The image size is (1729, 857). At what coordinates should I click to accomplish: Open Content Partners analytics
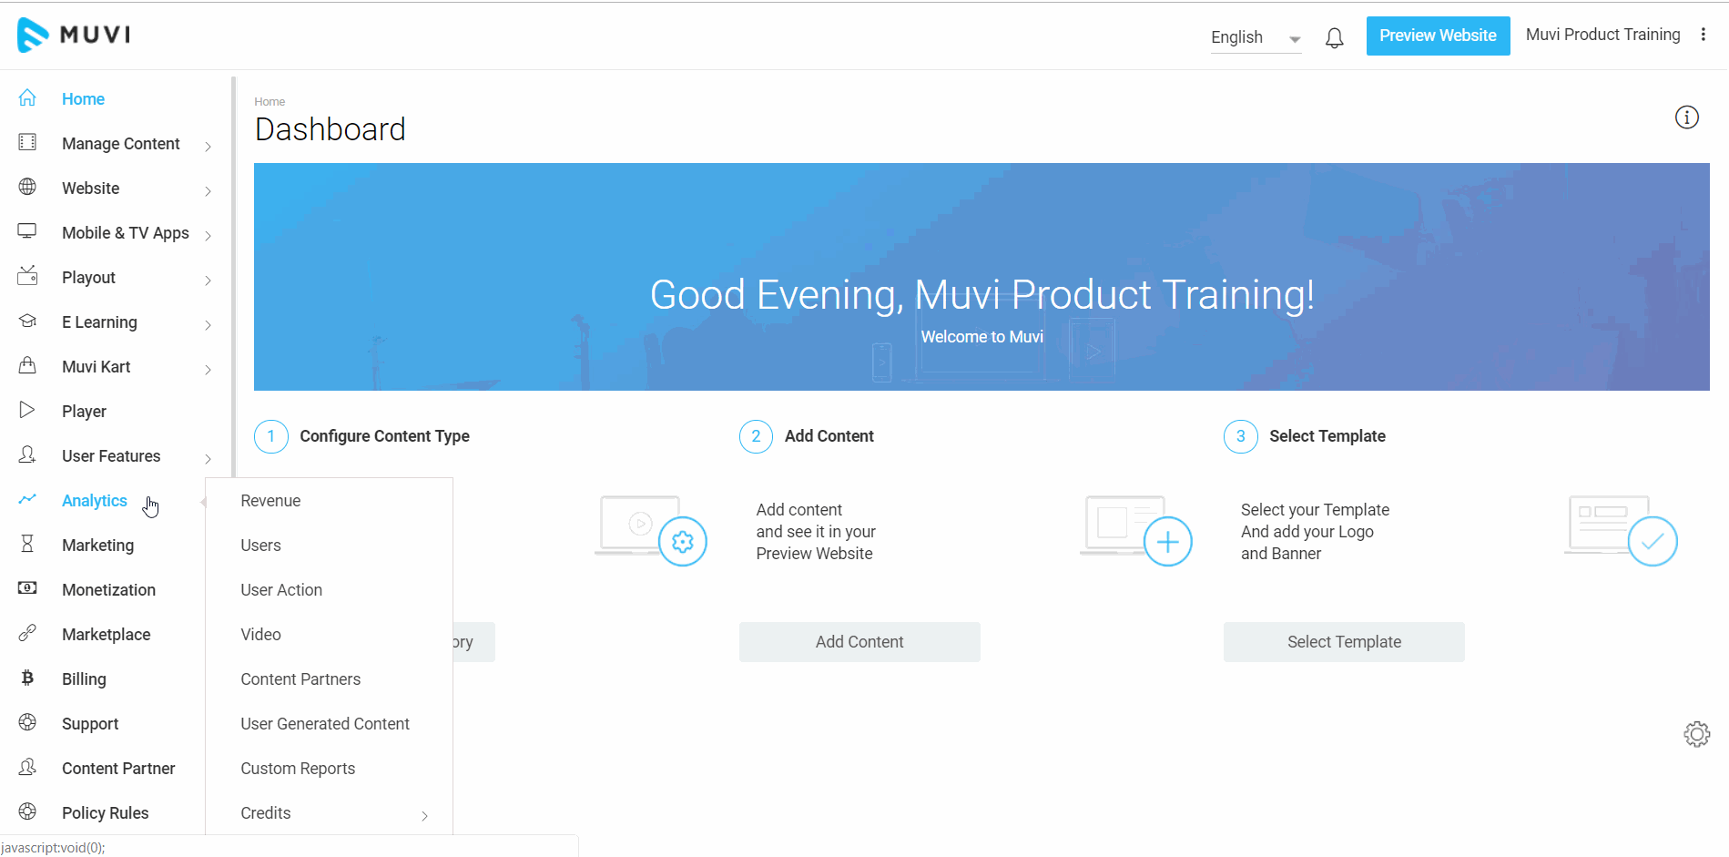click(300, 679)
